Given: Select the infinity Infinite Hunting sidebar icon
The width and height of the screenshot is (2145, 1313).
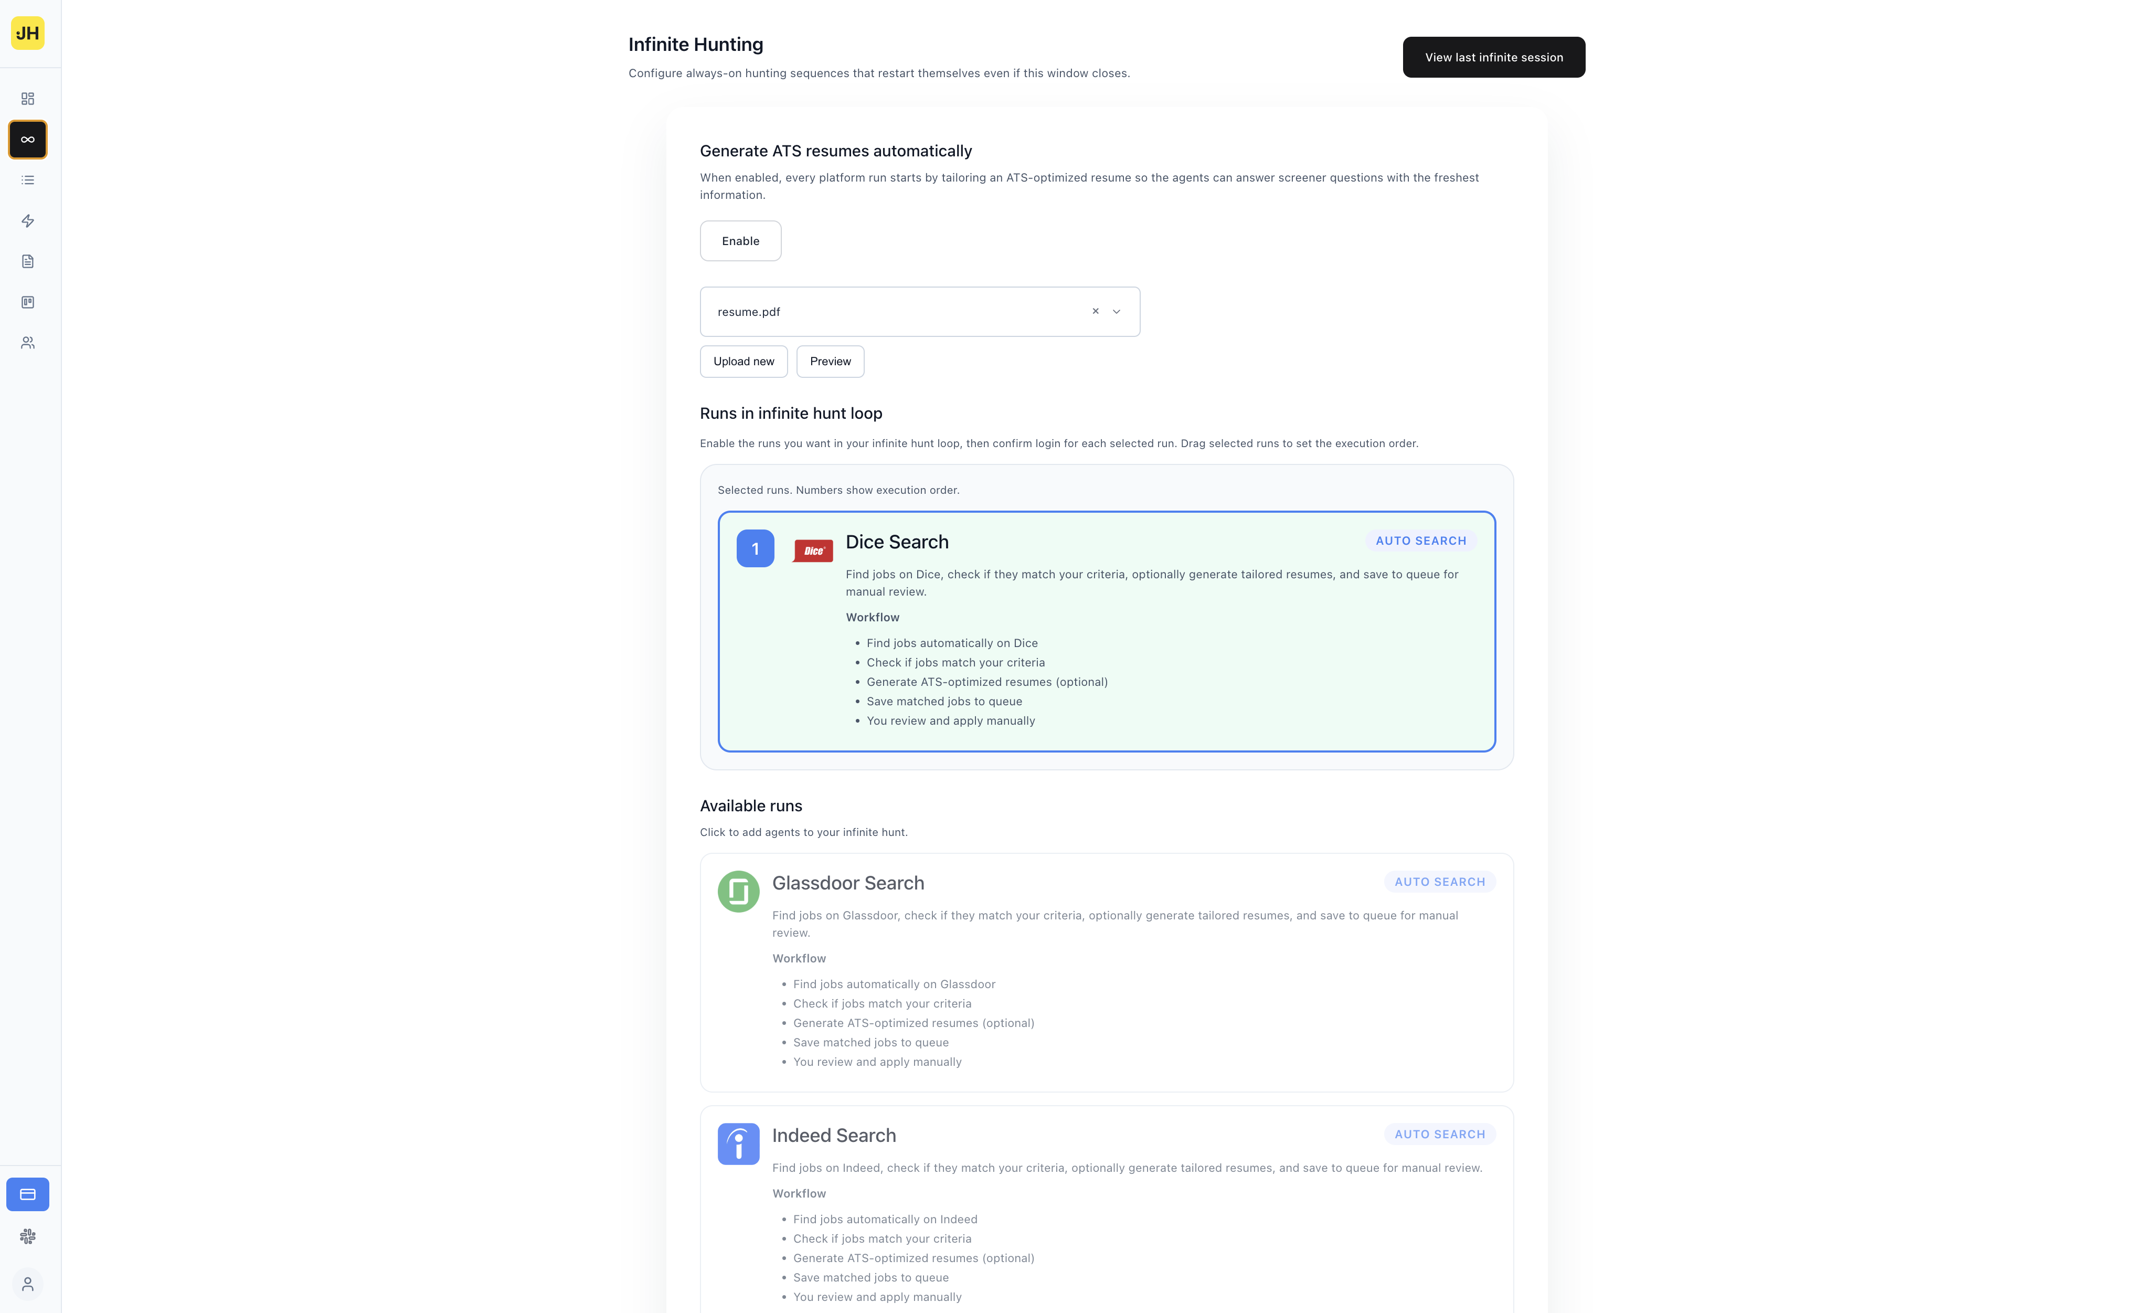Looking at the screenshot, I should pyautogui.click(x=27, y=139).
